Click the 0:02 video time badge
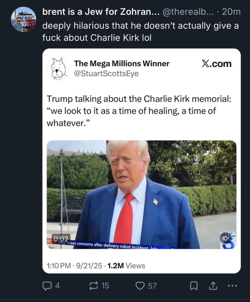 coord(61,239)
